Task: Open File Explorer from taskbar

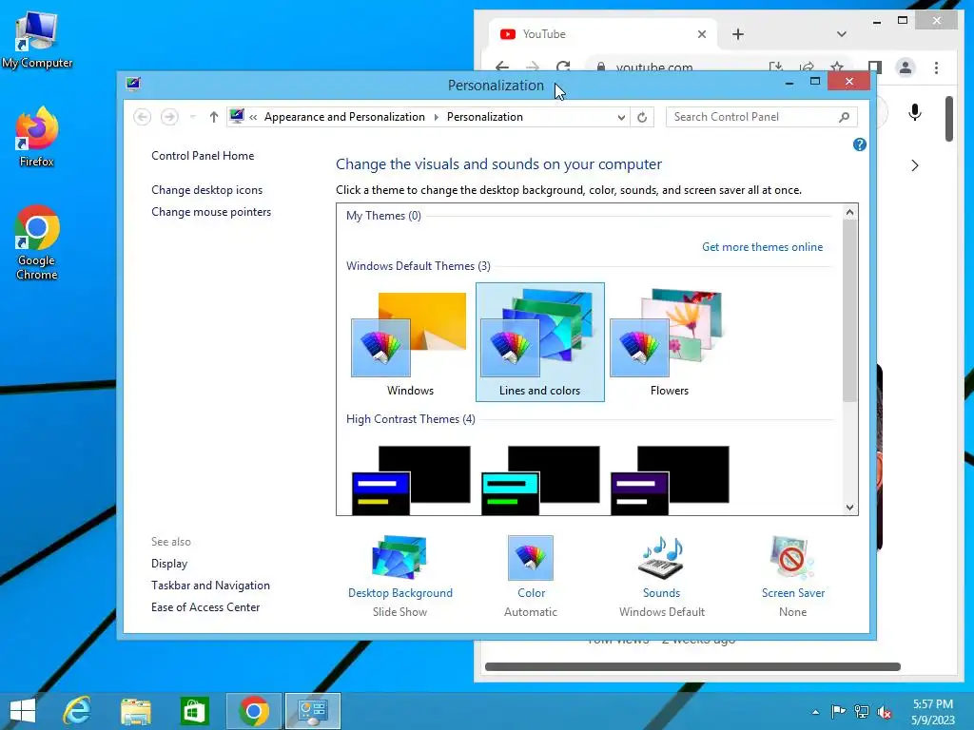Action: click(x=135, y=711)
